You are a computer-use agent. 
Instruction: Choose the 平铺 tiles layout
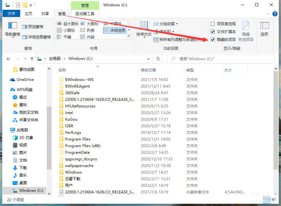64,37
